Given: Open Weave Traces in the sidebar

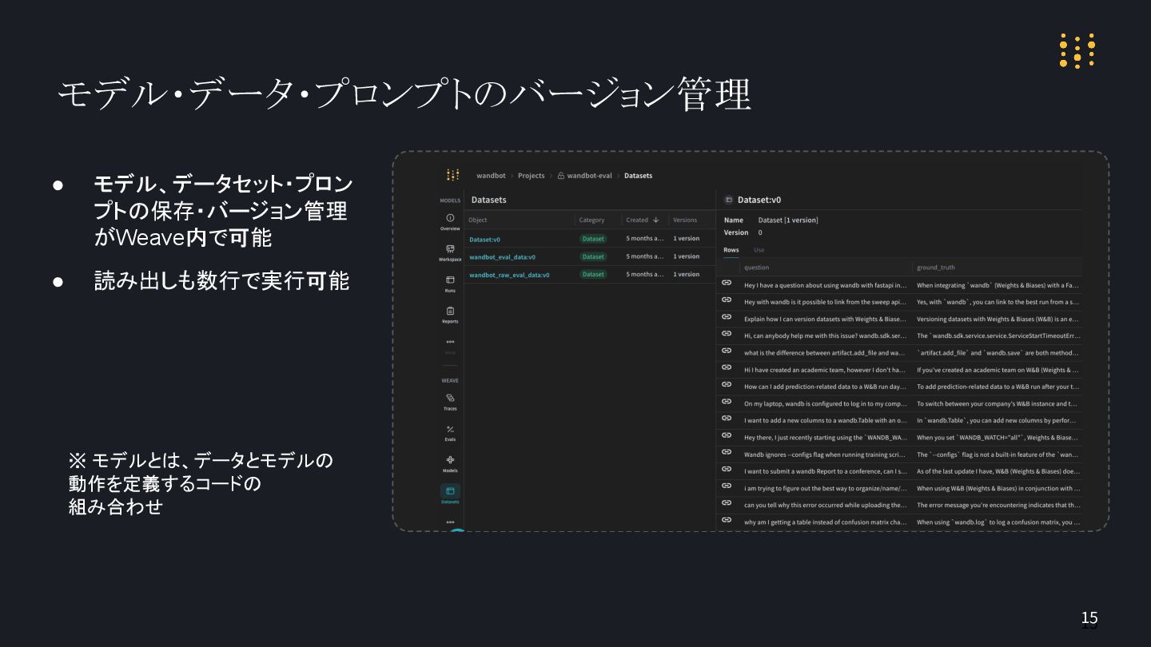Looking at the screenshot, I should pyautogui.click(x=450, y=402).
